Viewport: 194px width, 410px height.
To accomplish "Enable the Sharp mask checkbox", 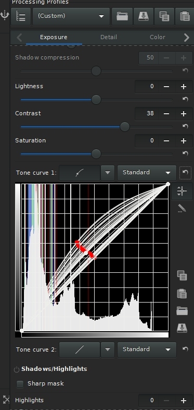I will 20,384.
